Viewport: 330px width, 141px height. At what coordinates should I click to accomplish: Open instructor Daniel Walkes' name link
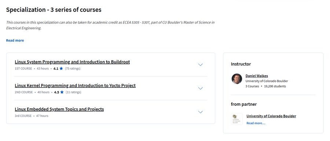(x=257, y=76)
